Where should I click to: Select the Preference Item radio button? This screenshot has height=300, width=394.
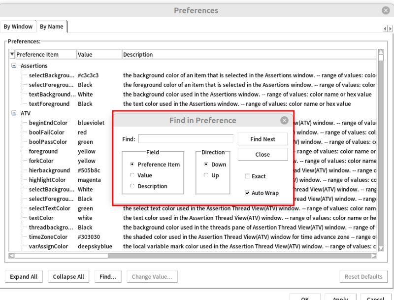point(132,165)
